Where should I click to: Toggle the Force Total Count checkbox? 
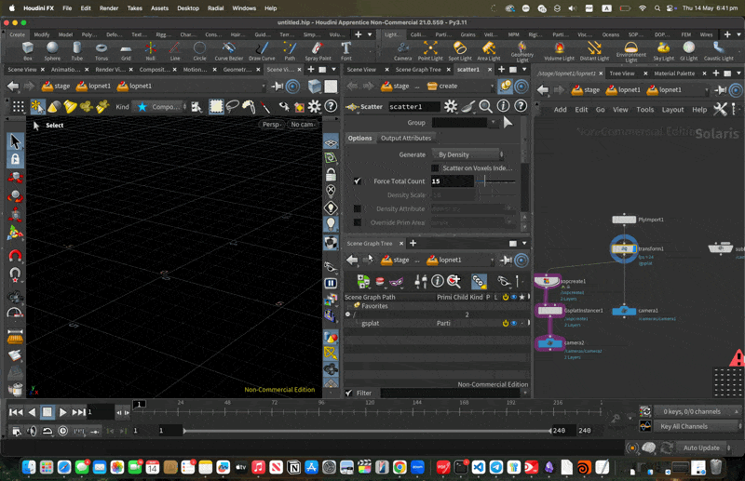(358, 180)
